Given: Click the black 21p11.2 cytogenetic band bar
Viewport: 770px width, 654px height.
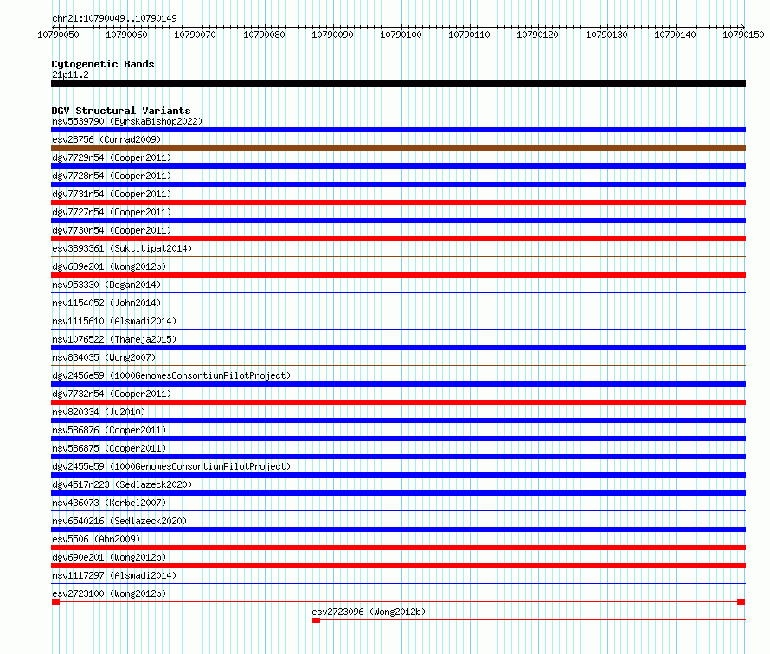Looking at the screenshot, I should pyautogui.click(x=398, y=84).
